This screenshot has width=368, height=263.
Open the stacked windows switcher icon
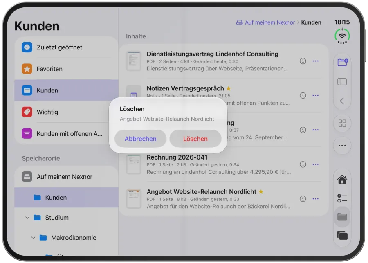(342, 236)
